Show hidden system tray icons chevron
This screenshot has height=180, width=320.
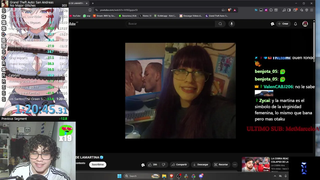[x=275, y=176]
